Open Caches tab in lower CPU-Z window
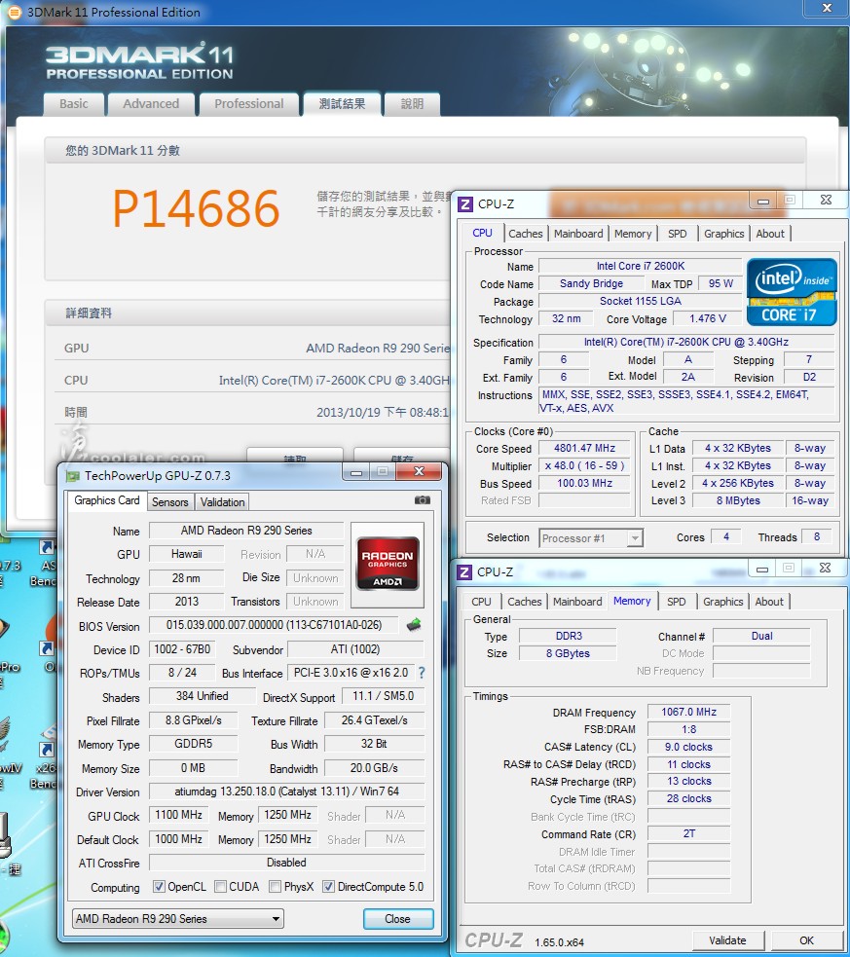Screen dimensions: 850x957 (x=524, y=602)
